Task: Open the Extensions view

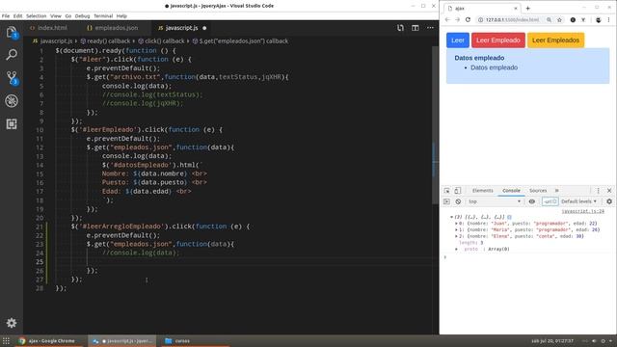Action: [12, 124]
